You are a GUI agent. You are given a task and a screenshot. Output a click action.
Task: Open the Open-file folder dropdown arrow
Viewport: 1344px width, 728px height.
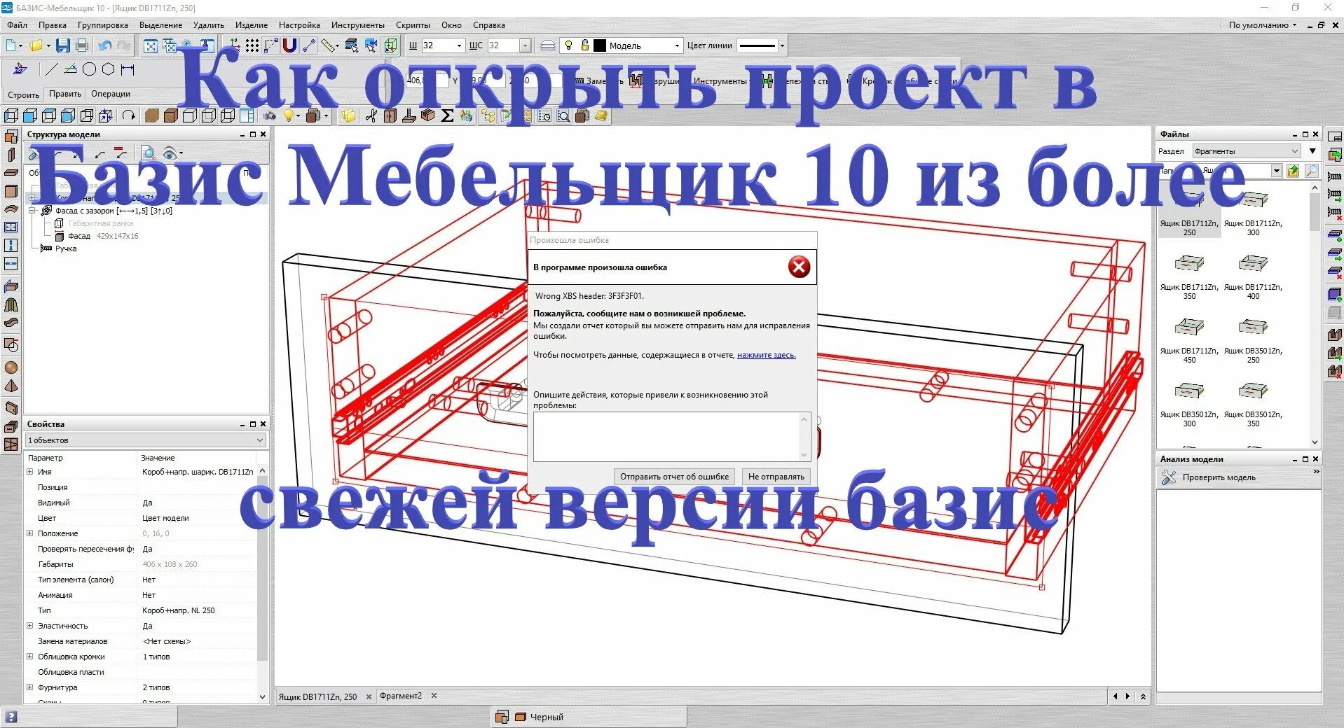pos(48,45)
